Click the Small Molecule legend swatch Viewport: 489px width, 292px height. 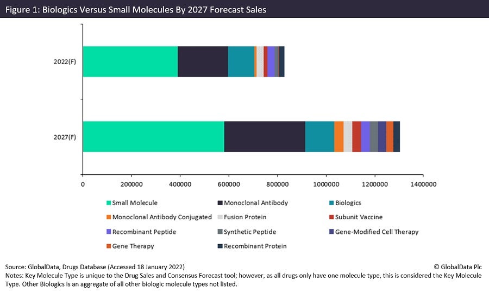click(x=109, y=203)
